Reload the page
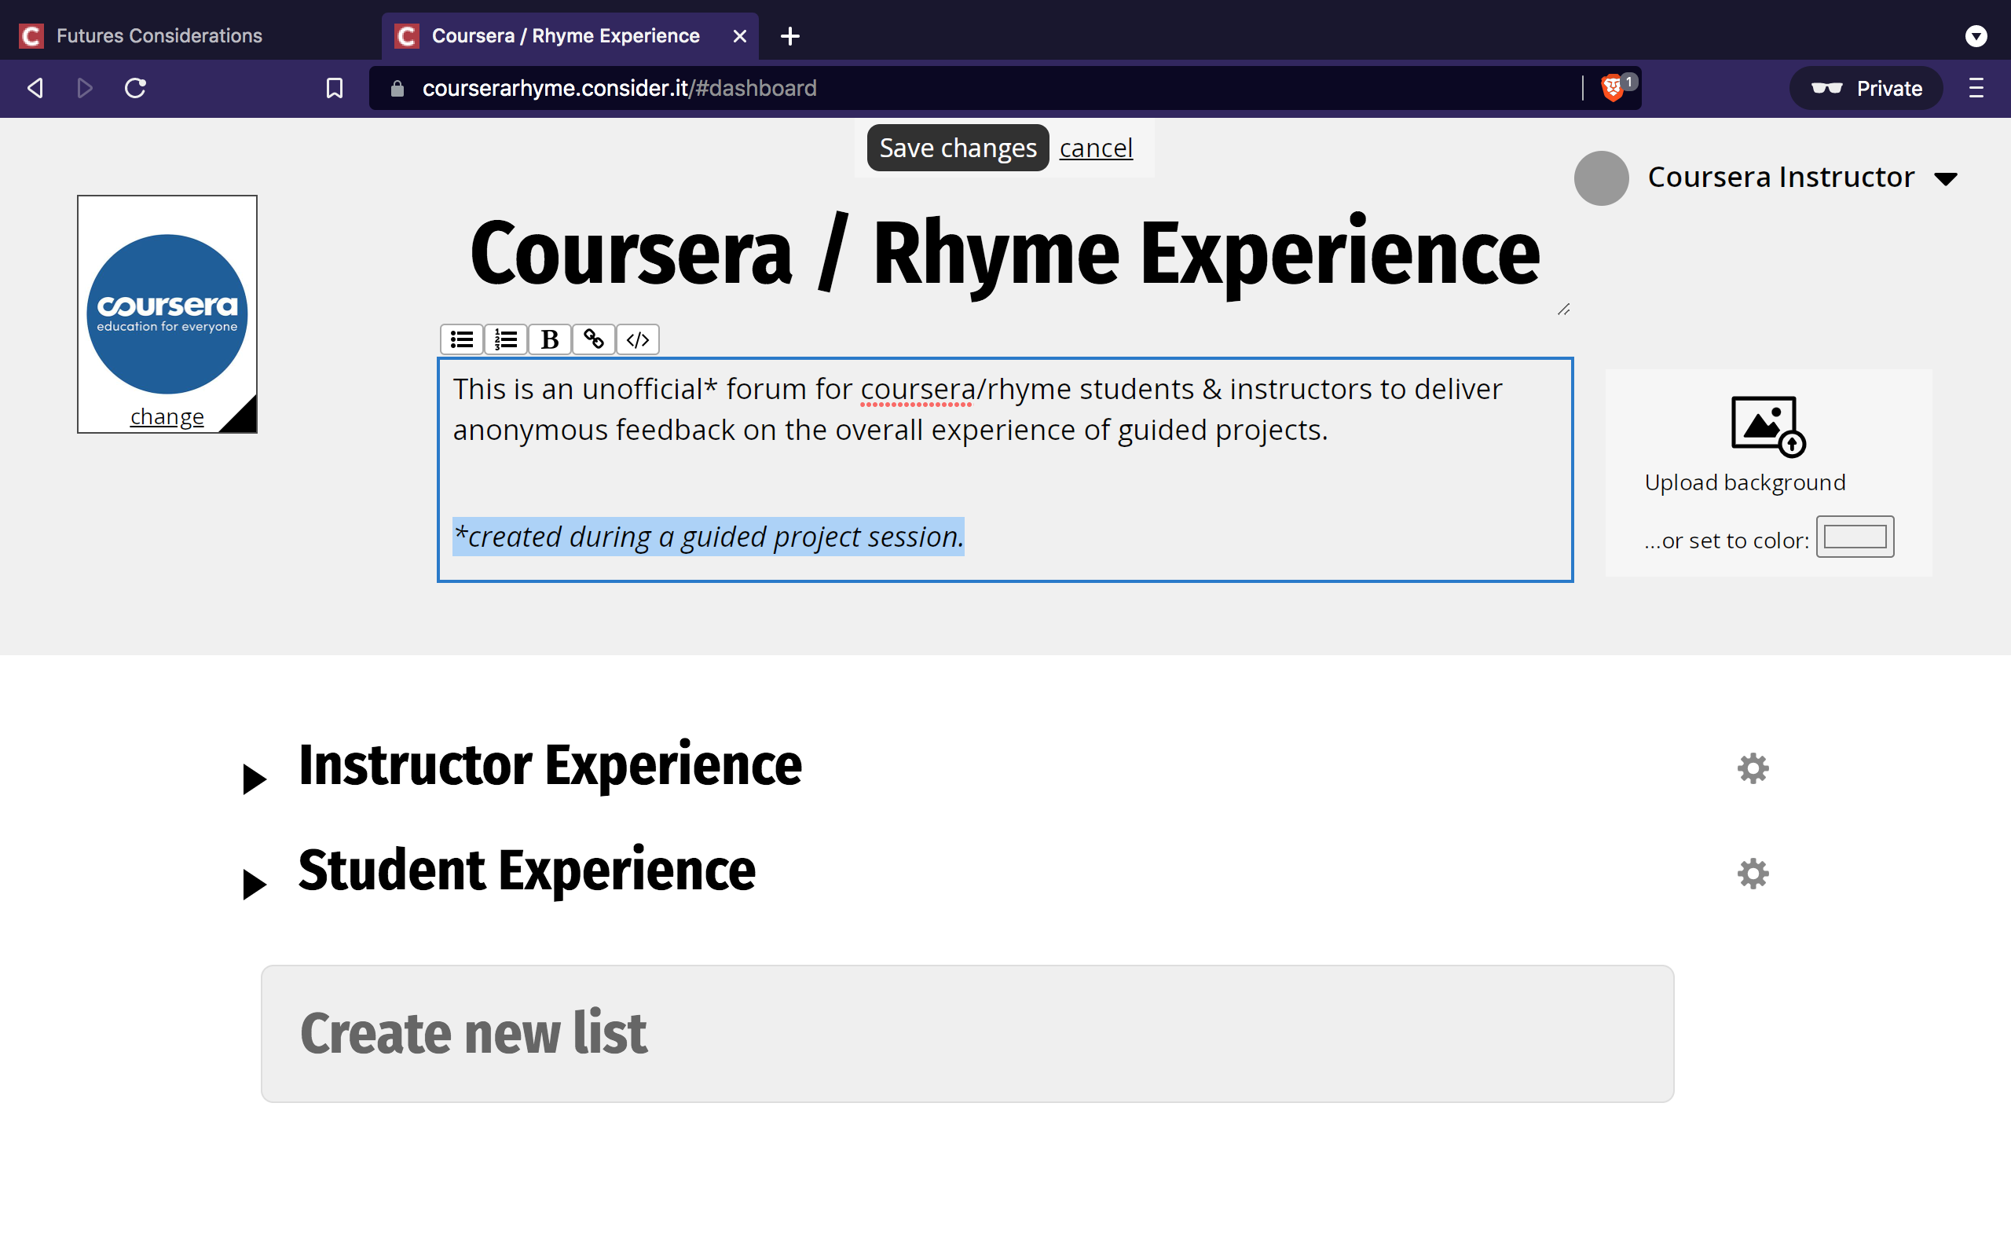The width and height of the screenshot is (2011, 1257). (x=135, y=87)
